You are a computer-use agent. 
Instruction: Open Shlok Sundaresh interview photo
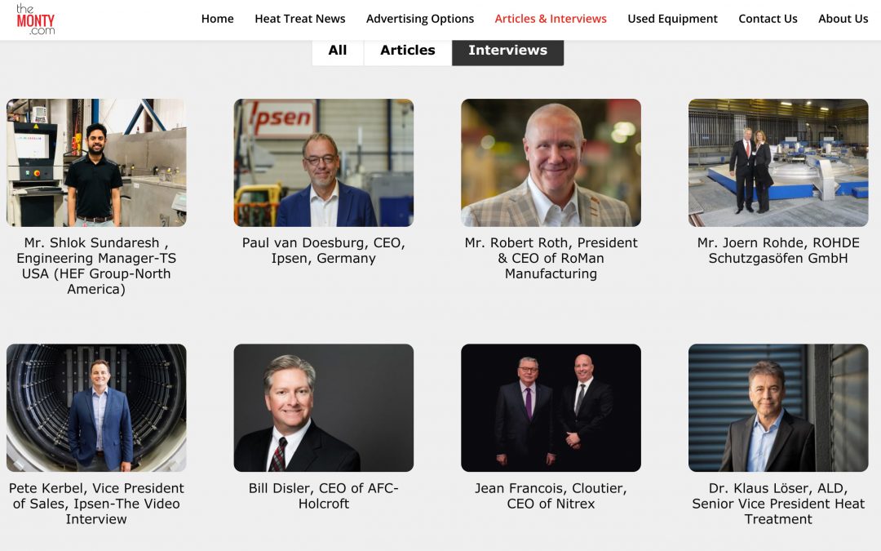pyautogui.click(x=96, y=162)
